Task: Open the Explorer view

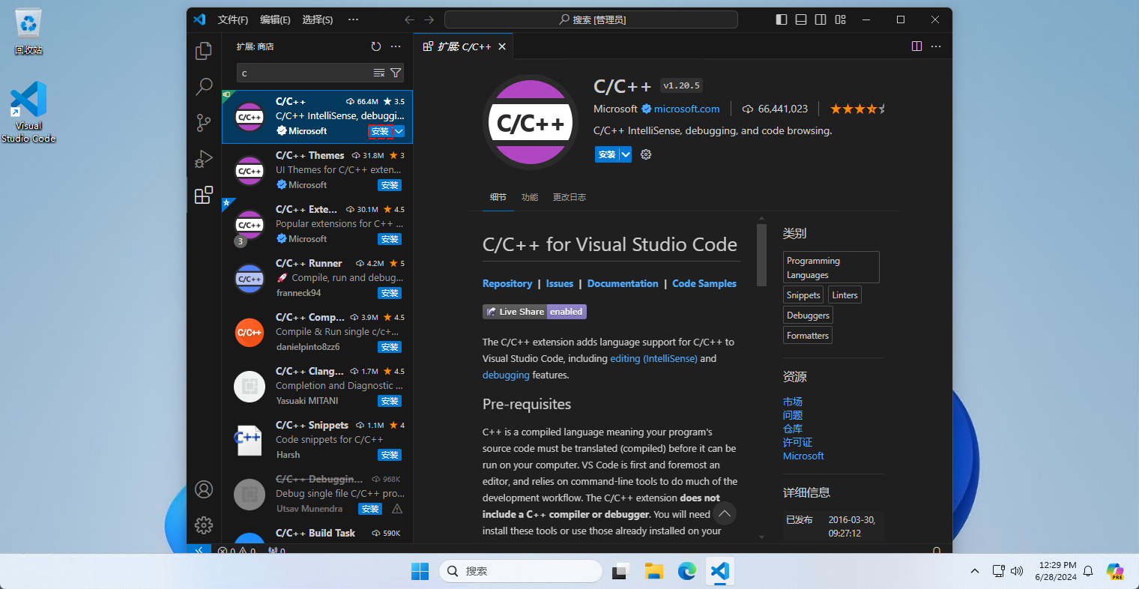Action: 203,51
